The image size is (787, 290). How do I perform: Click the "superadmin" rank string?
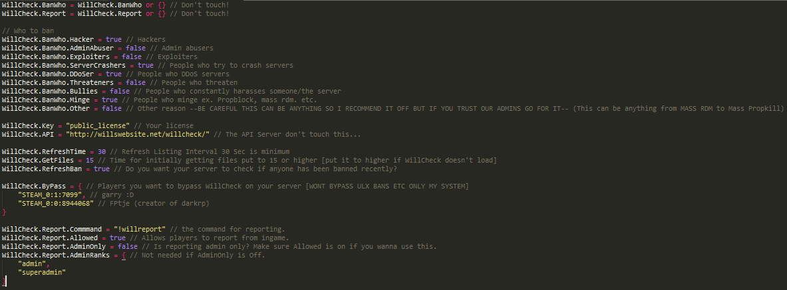(x=43, y=273)
